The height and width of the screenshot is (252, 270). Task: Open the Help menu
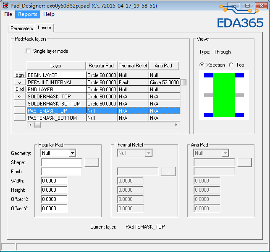point(49,14)
